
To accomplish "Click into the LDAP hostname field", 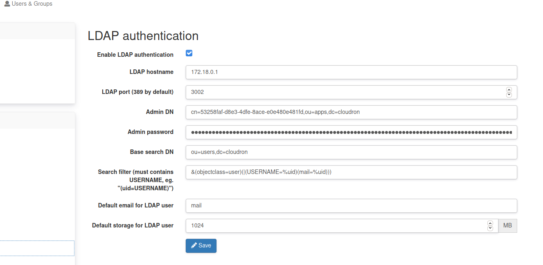I will (351, 72).
